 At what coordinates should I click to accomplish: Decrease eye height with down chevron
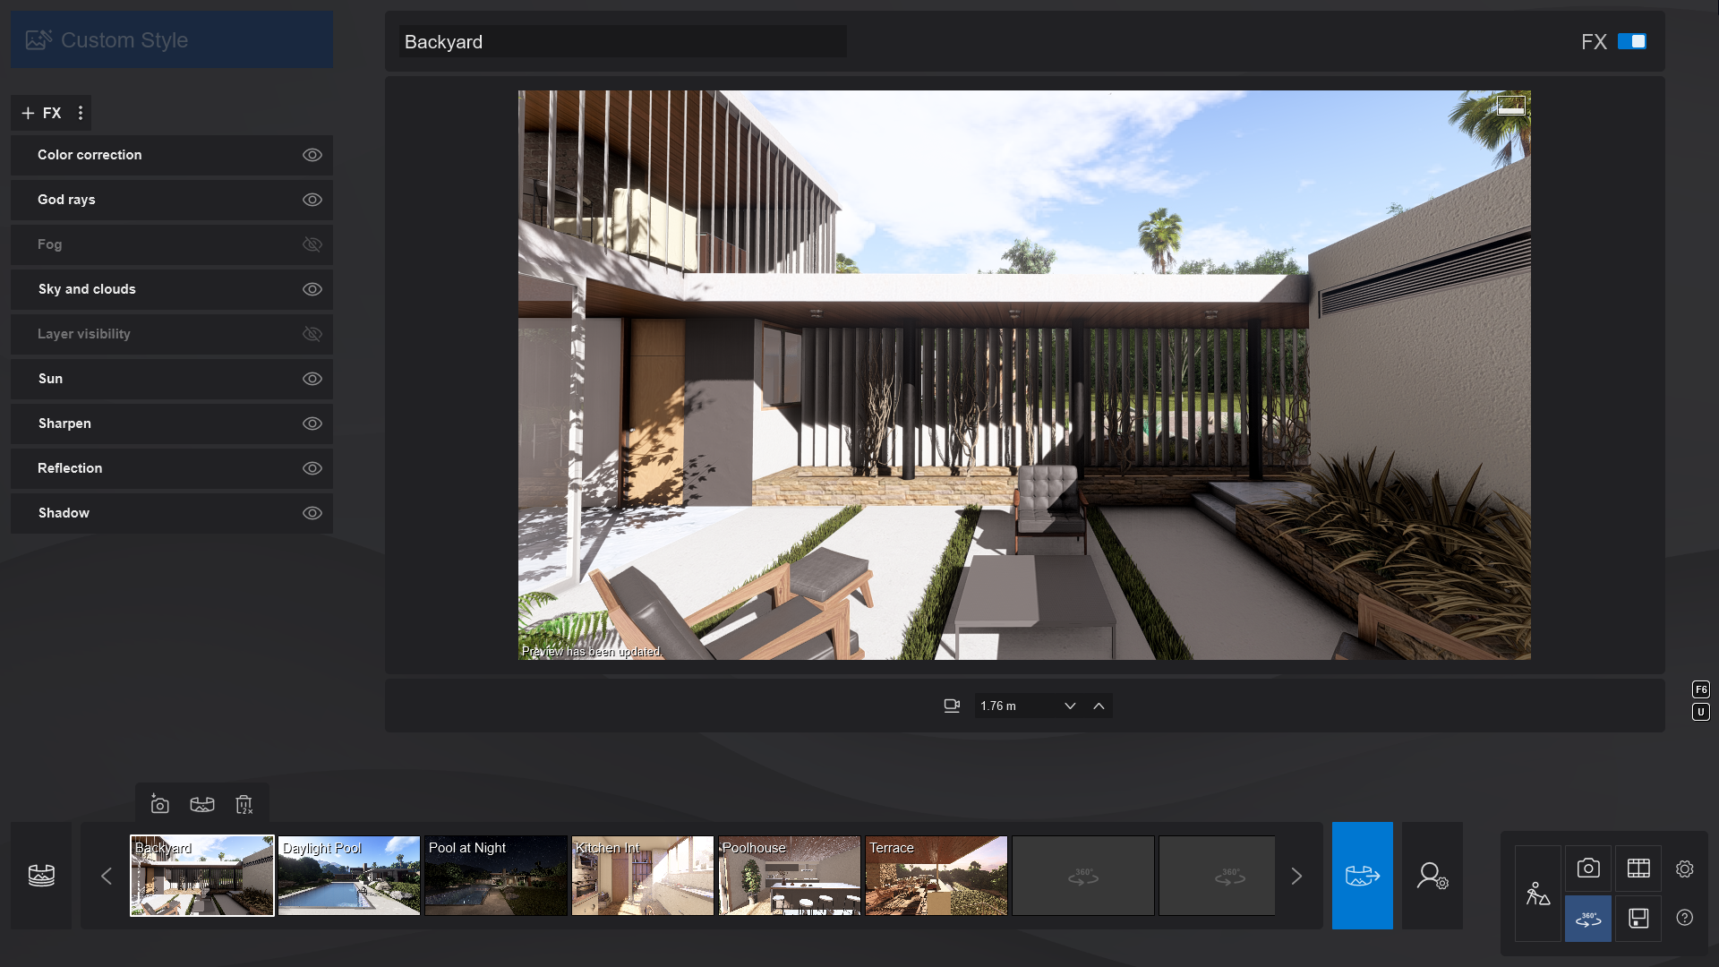coord(1070,706)
